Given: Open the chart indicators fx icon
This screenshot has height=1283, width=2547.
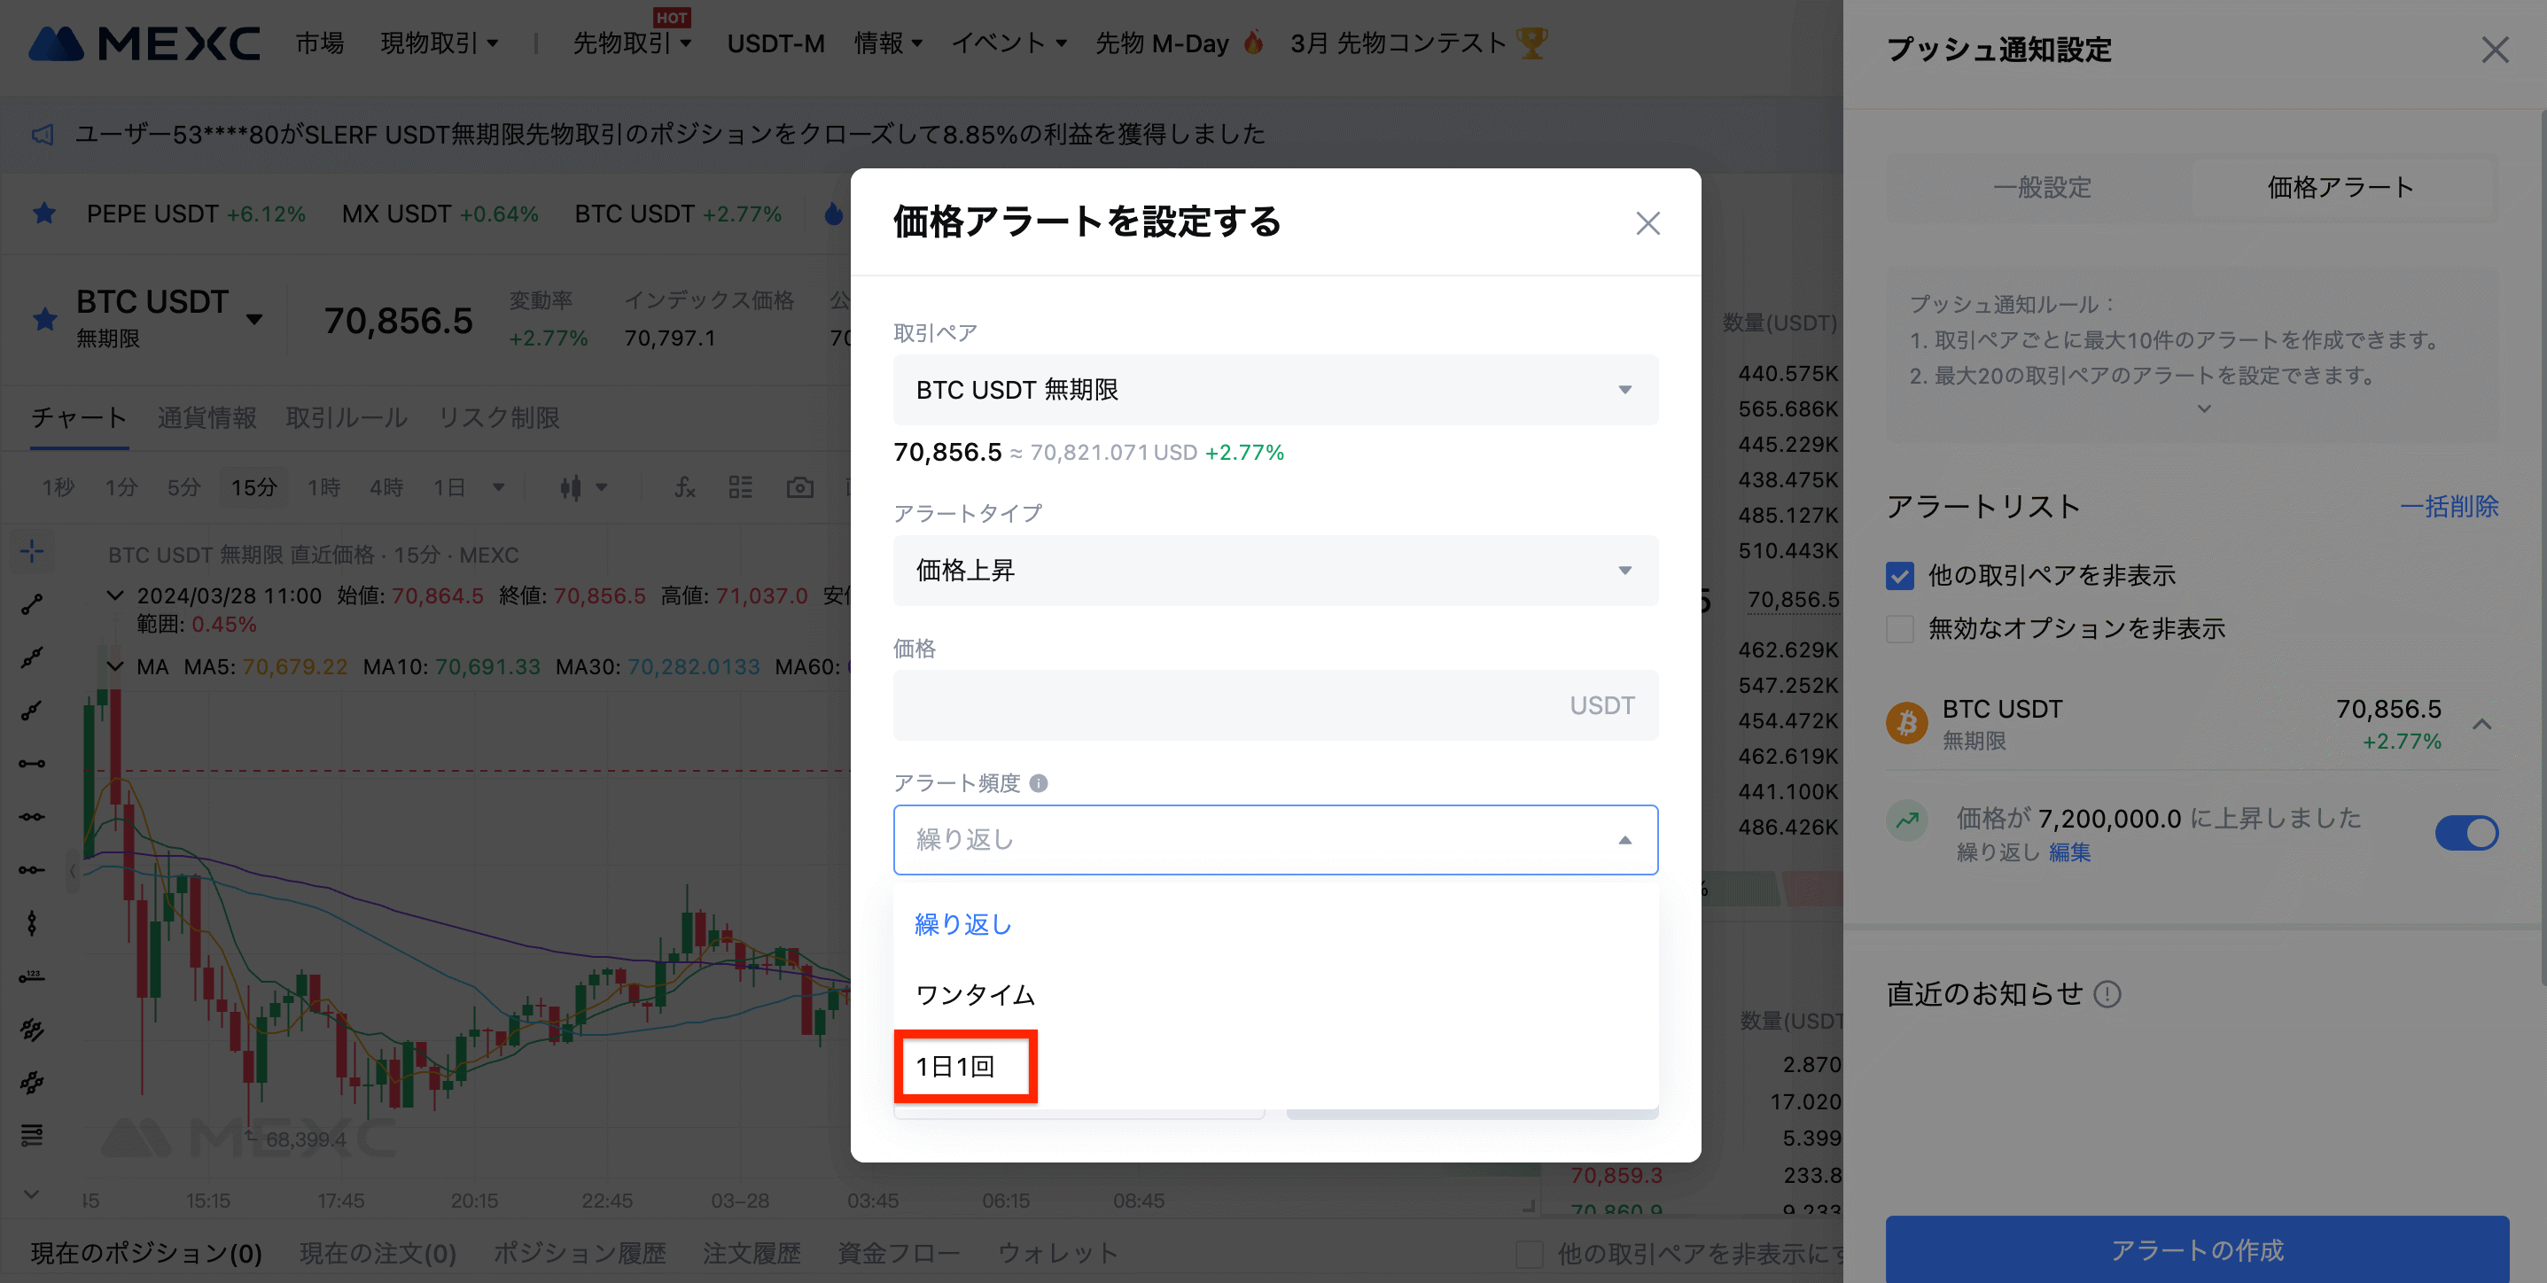Looking at the screenshot, I should pos(684,487).
